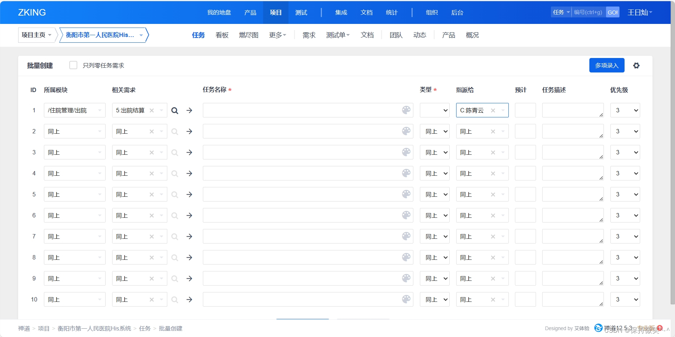
Task: Focus the 任务名称 field in row 9
Action: (308, 278)
